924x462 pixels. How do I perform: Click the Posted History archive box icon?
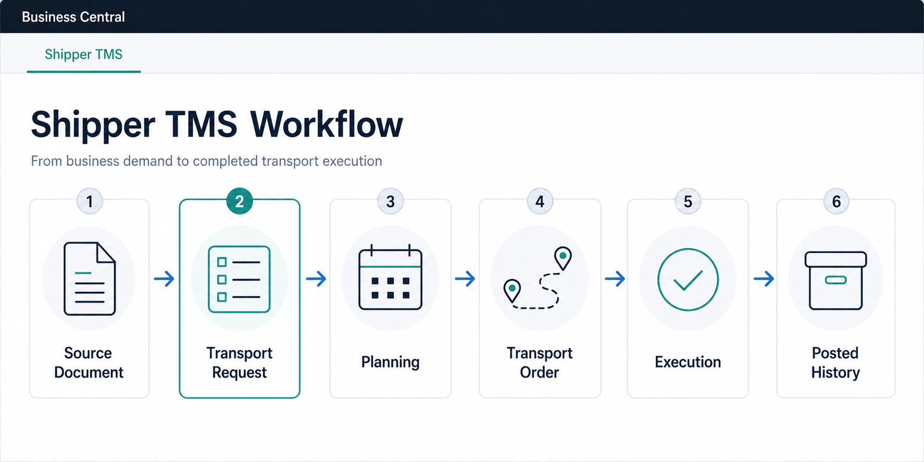835,280
